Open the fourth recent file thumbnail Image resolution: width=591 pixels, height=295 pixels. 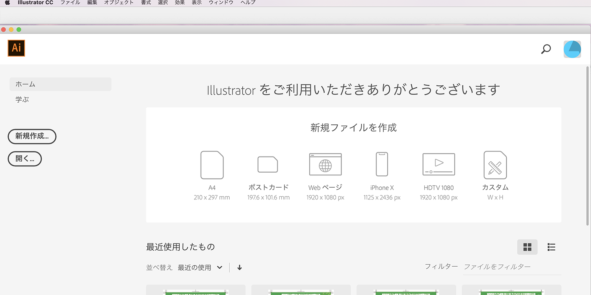coord(511,290)
